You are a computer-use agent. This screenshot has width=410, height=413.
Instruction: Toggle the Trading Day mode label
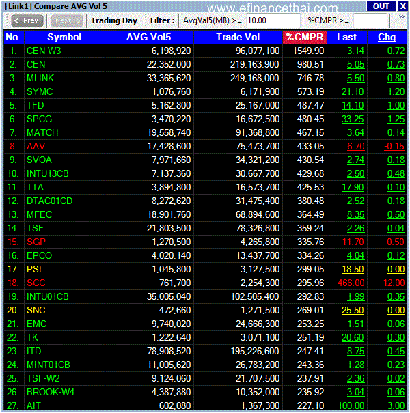click(x=114, y=20)
